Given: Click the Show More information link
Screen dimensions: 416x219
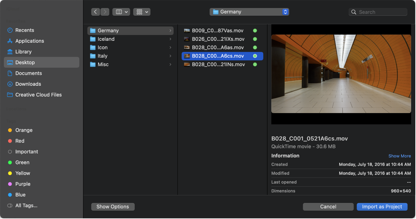Looking at the screenshot, I should 400,156.
